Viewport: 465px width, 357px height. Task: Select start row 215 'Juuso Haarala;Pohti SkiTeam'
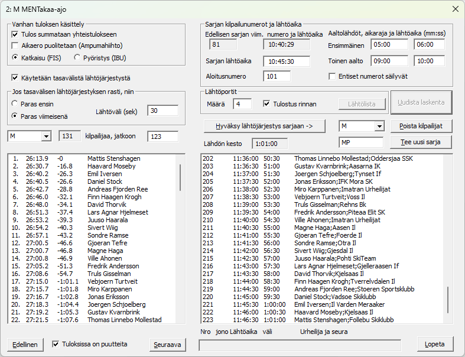tap(323, 258)
